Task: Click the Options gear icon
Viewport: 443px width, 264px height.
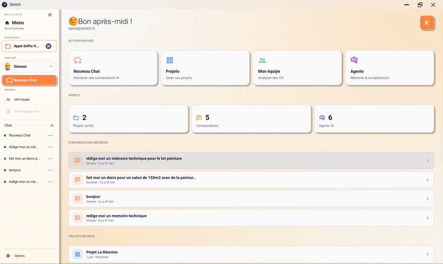Action: point(8,256)
